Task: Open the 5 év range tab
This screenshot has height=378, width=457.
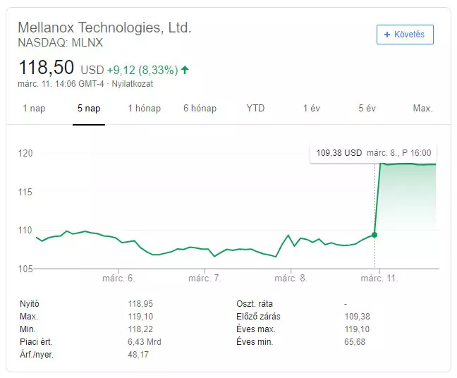Action: point(367,109)
